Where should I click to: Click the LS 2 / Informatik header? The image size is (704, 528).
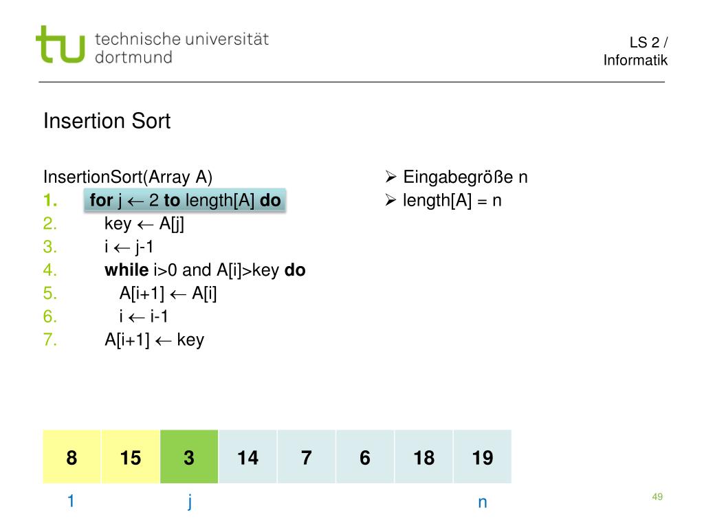tap(635, 51)
